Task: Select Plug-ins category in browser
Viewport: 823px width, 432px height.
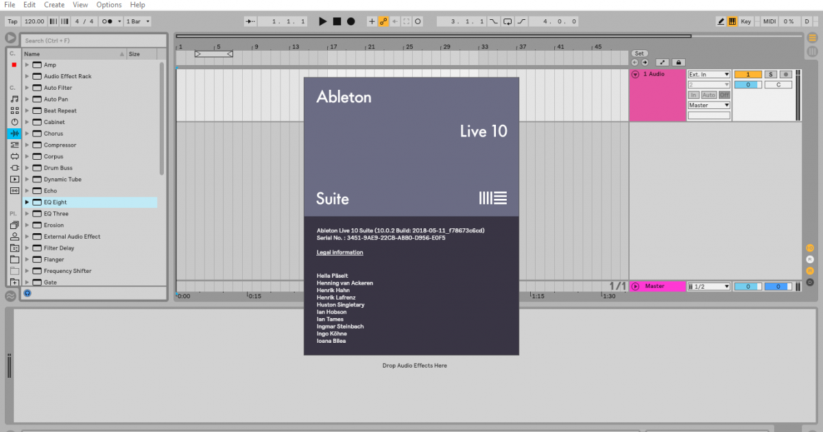Action: point(14,167)
